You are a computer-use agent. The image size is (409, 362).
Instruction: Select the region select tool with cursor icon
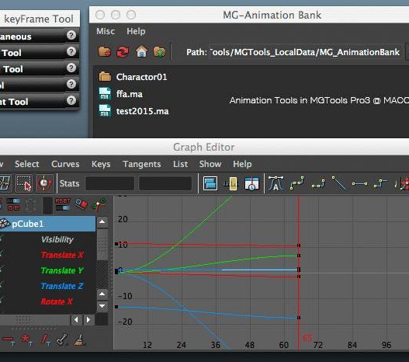click(x=24, y=183)
